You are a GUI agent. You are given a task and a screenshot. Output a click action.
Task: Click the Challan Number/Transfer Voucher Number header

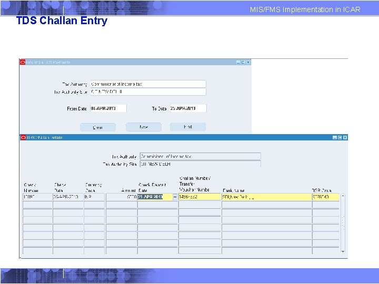[x=195, y=184]
